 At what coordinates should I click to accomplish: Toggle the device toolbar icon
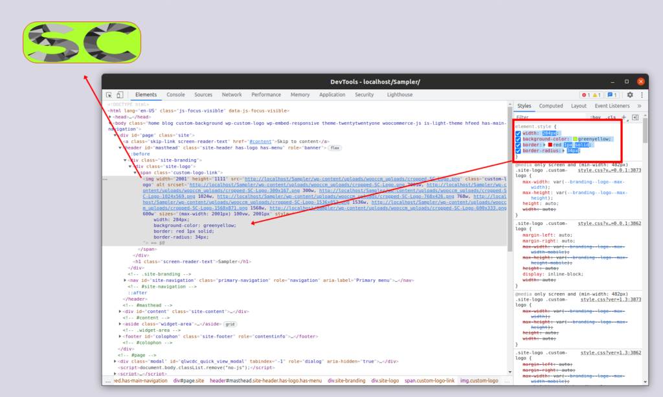(x=120, y=95)
